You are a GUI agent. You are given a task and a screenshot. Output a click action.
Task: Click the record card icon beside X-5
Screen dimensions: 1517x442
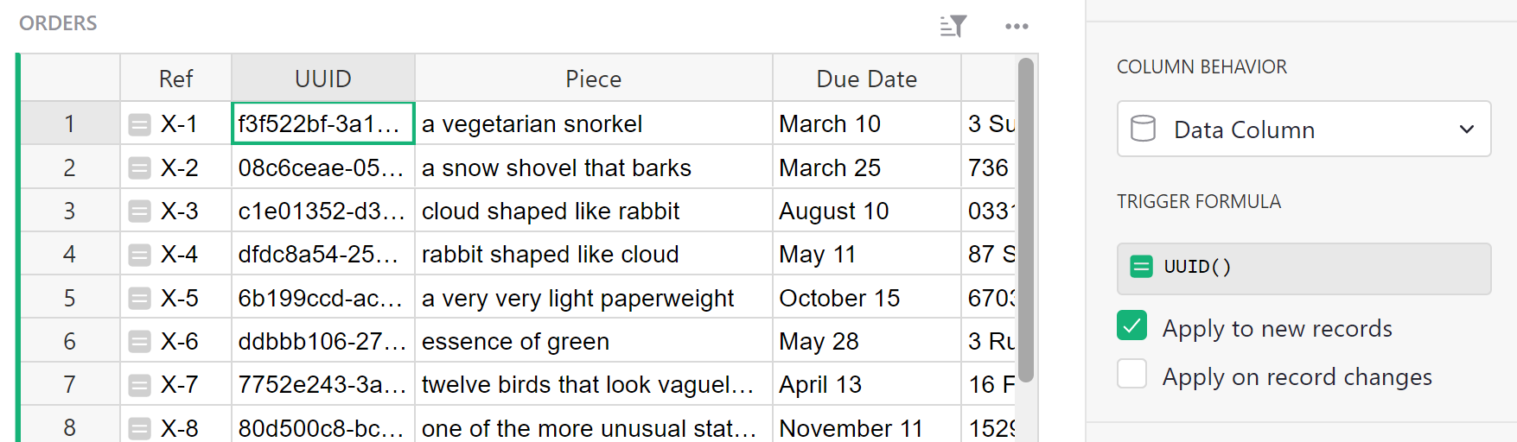point(139,299)
